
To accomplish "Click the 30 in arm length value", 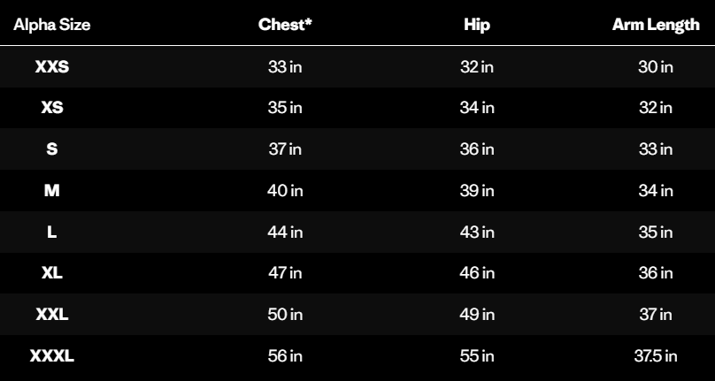I will pyautogui.click(x=656, y=67).
